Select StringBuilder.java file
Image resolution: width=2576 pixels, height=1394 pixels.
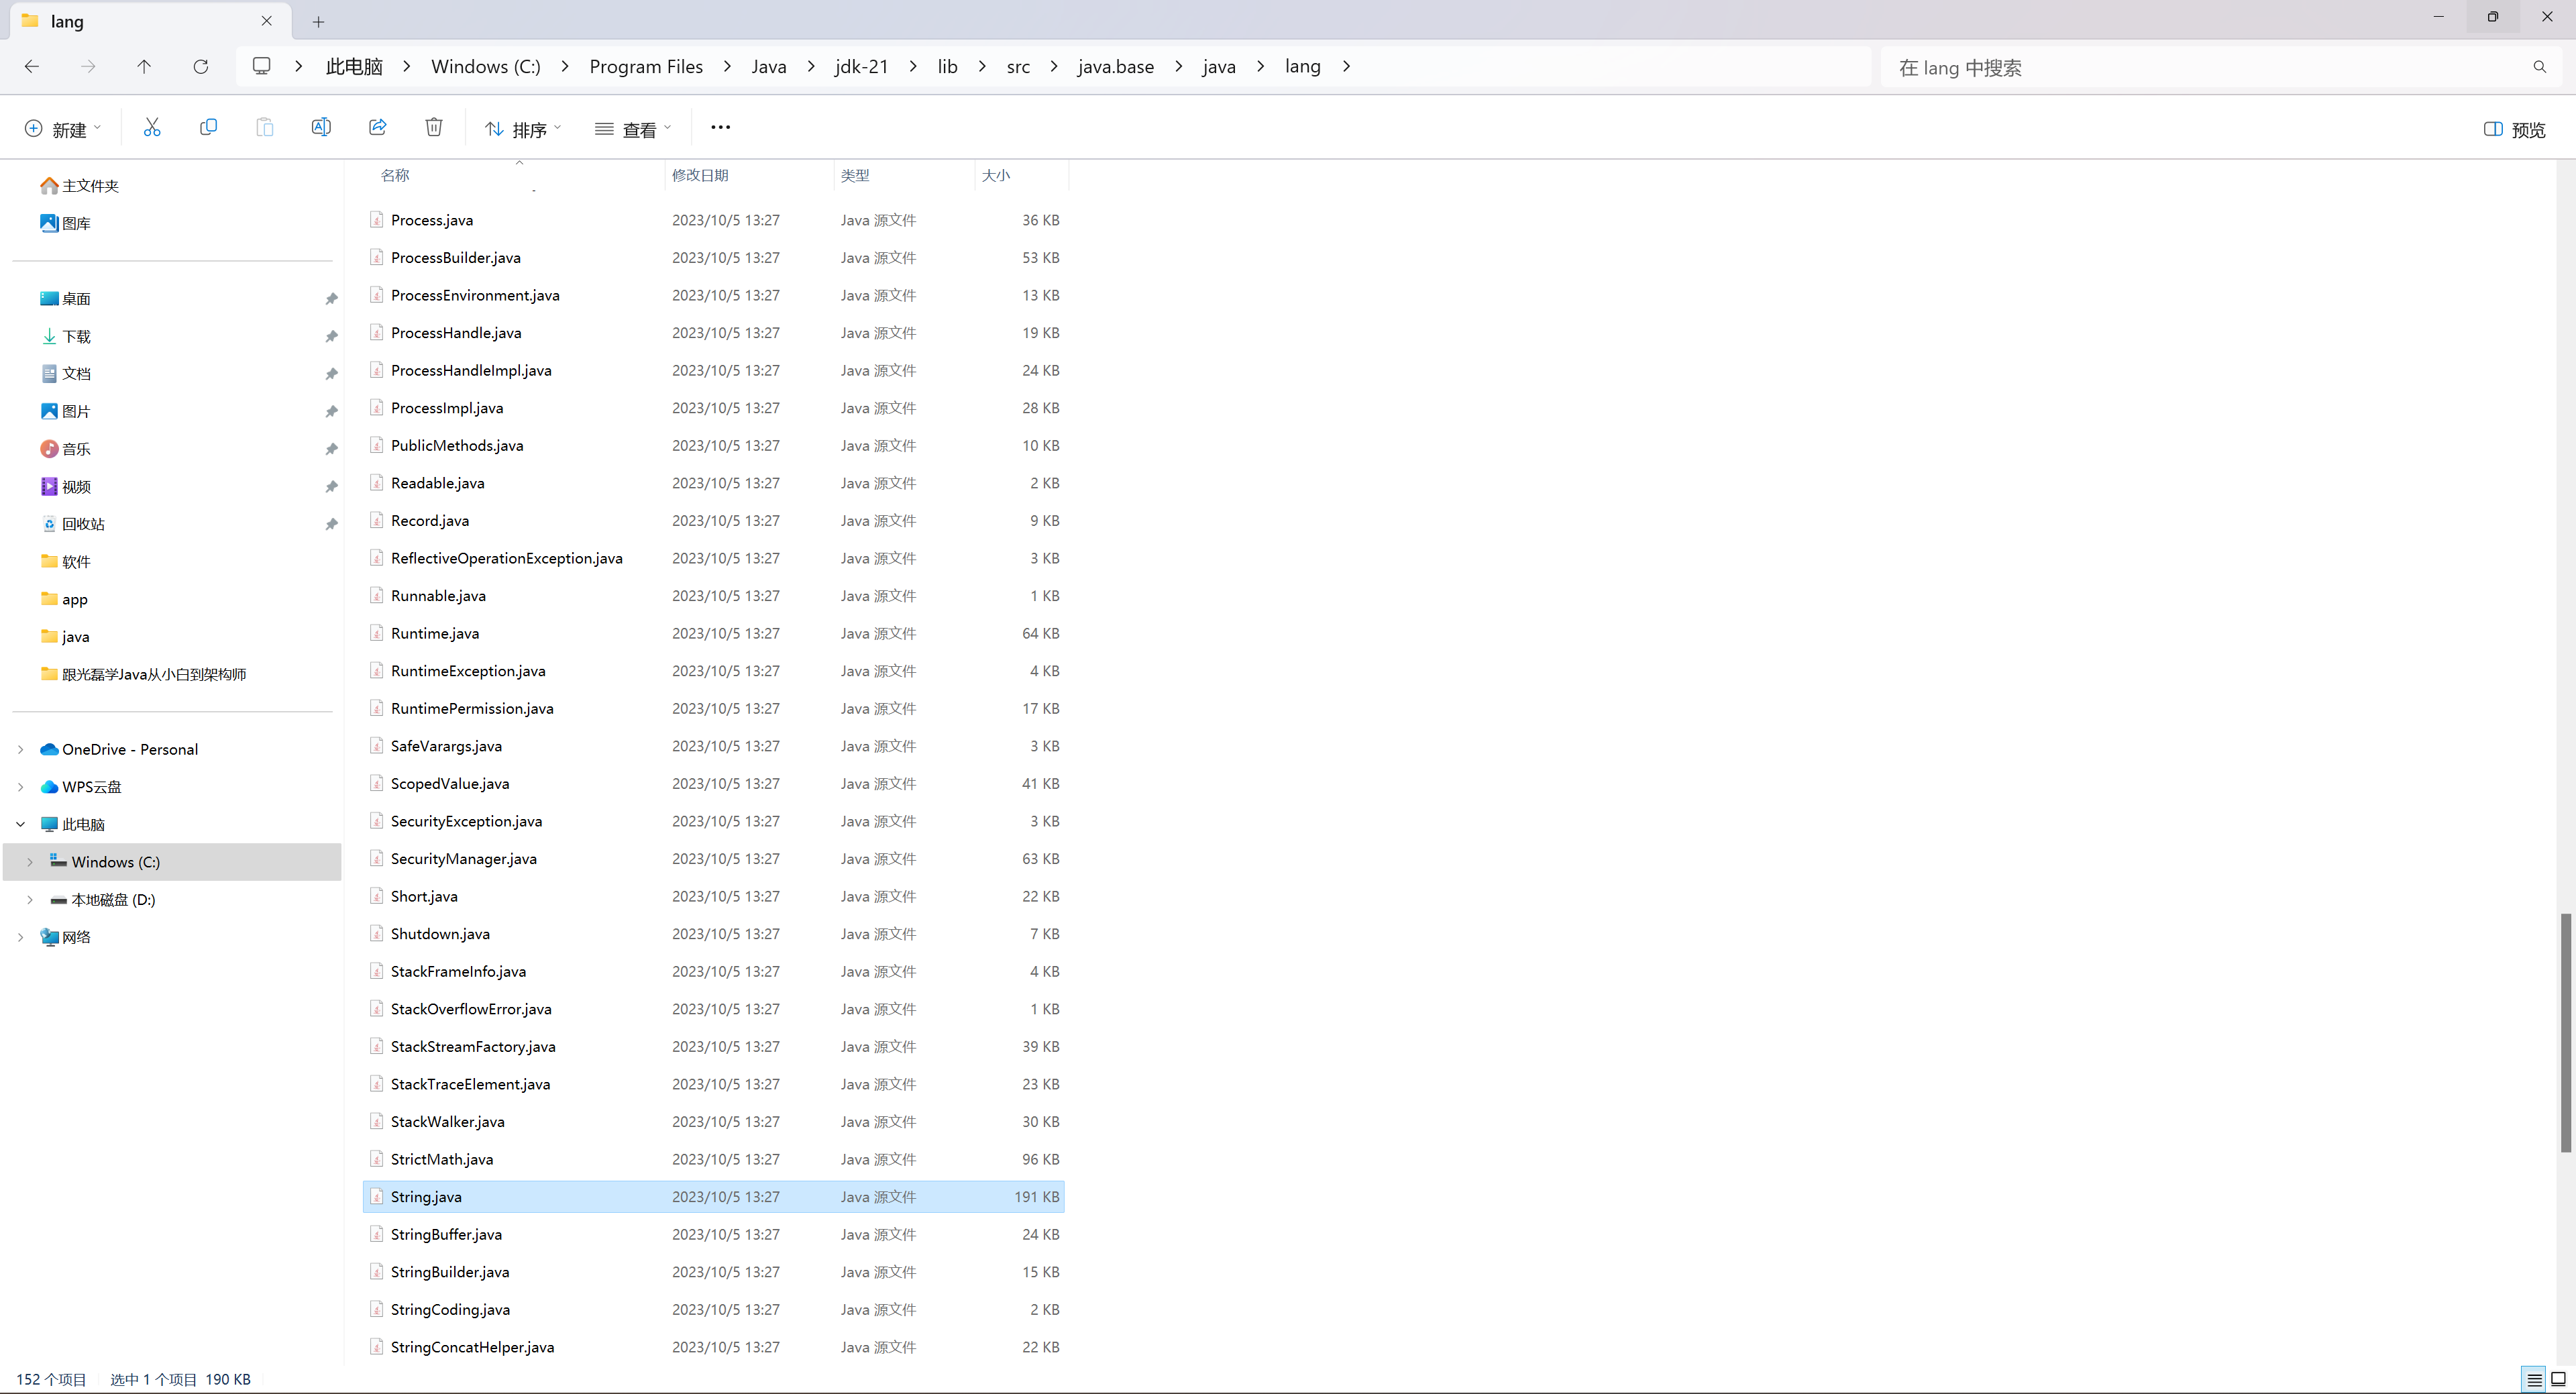[x=713, y=1272]
